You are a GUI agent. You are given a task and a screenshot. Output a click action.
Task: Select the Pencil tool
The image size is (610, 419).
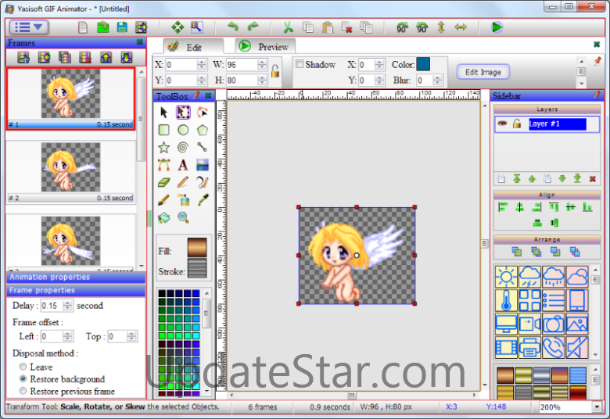[183, 182]
